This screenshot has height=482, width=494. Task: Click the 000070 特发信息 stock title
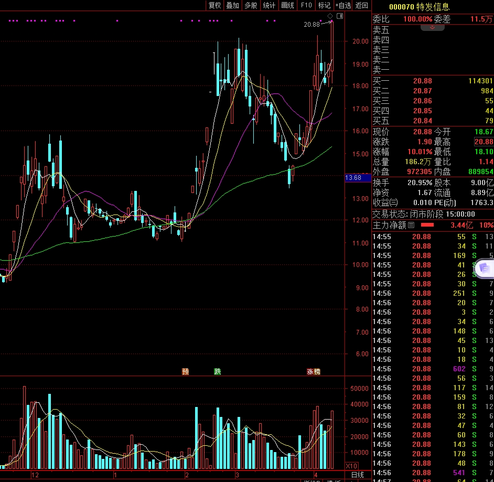419,7
